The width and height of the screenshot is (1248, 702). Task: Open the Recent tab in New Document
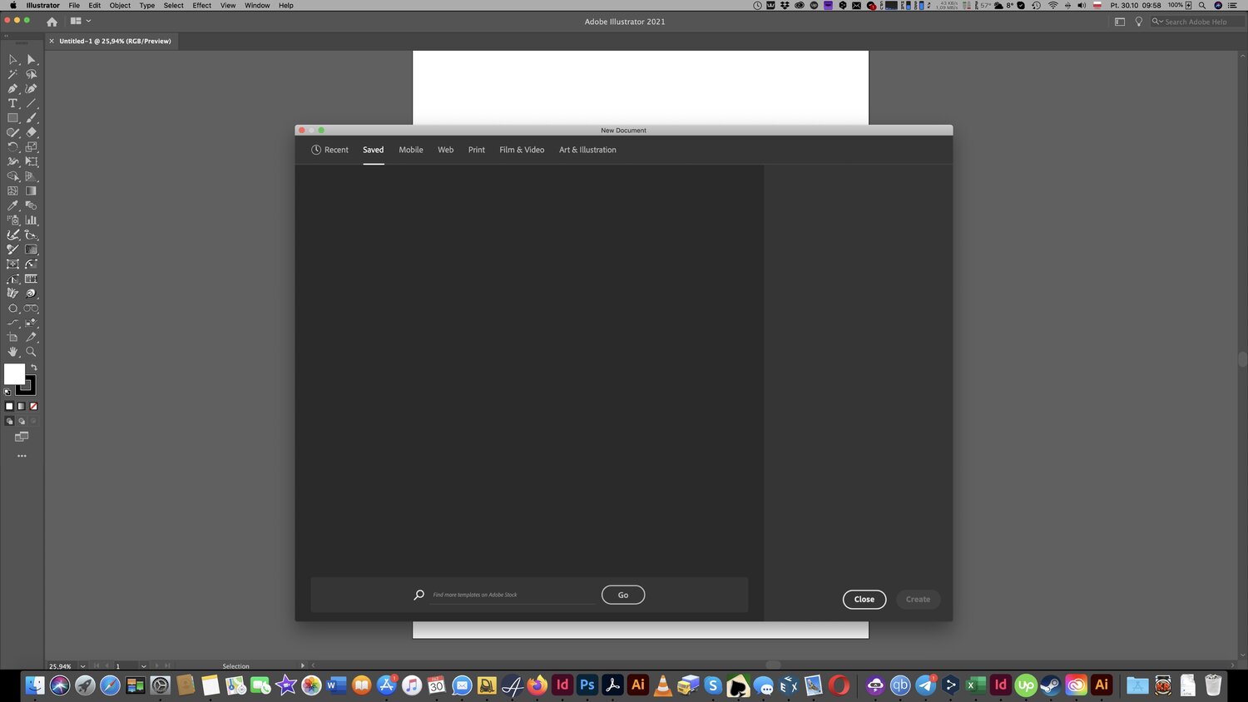[x=329, y=150]
